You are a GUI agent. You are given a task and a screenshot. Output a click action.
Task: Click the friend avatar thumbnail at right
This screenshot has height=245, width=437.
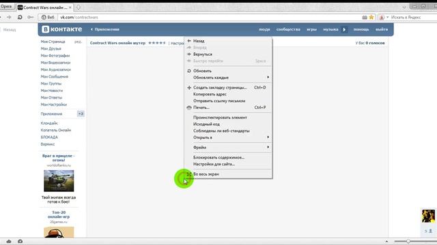click(428, 216)
